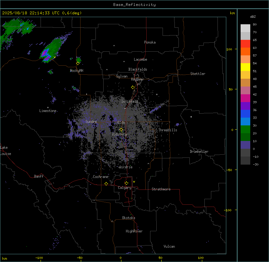Click the km unit label at bottom left
This screenshot has height=262, width=269.
pos(5,259)
